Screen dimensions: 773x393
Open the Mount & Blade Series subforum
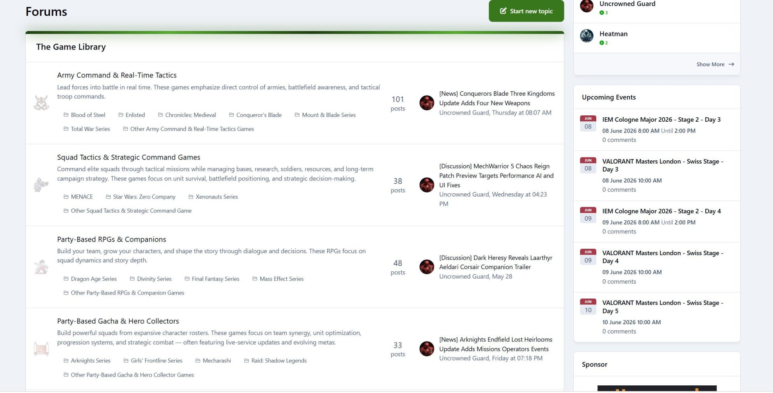pos(325,115)
